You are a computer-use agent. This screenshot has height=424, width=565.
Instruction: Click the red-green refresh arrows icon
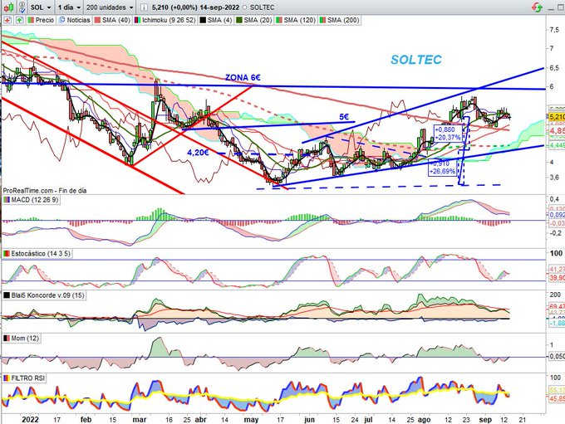537,7
